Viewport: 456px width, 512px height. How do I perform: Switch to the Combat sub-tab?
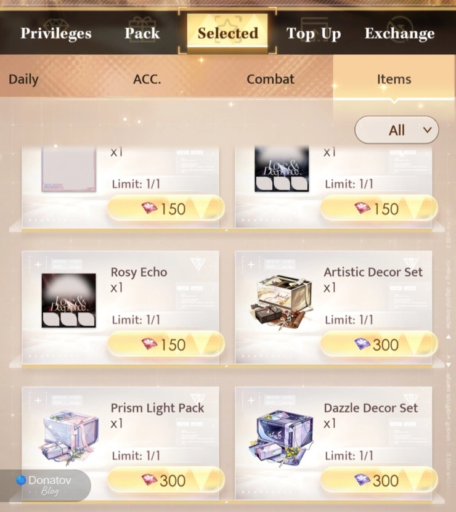[271, 79]
